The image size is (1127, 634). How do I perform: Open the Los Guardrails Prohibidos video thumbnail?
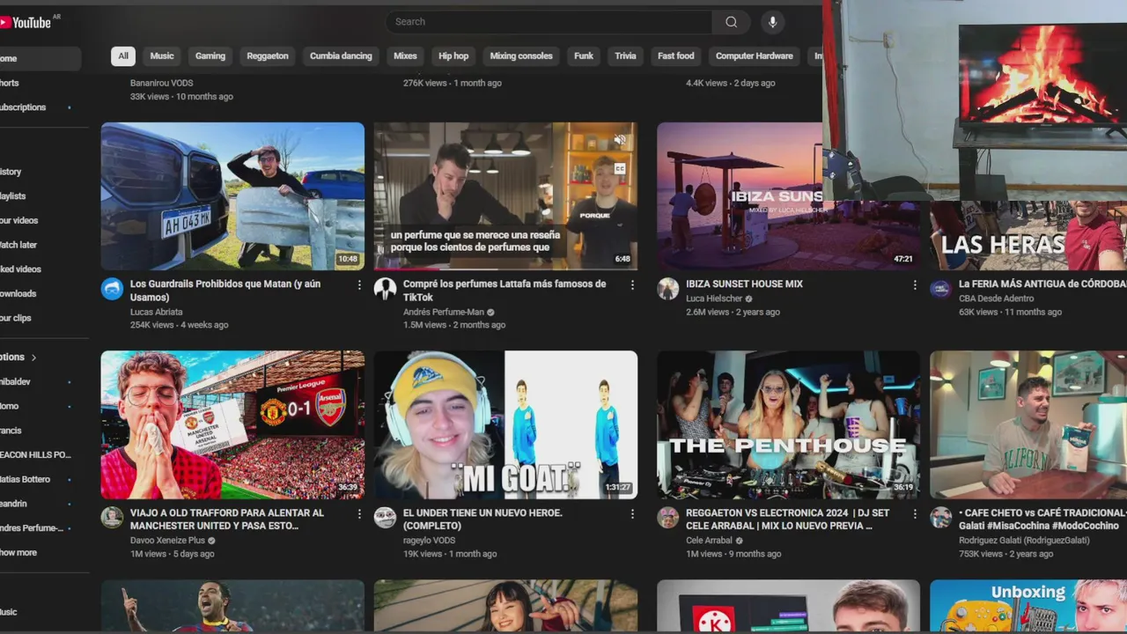tap(232, 196)
